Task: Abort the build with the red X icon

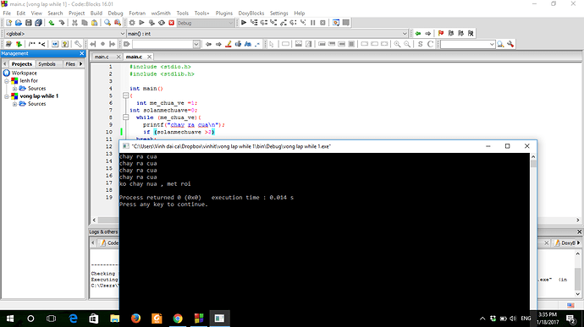Action: click(171, 23)
